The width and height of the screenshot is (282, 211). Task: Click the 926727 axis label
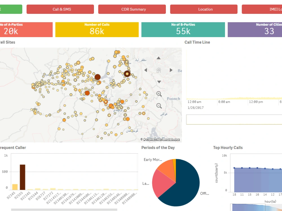point(41,196)
